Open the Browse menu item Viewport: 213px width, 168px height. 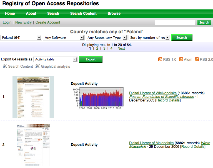(114, 13)
